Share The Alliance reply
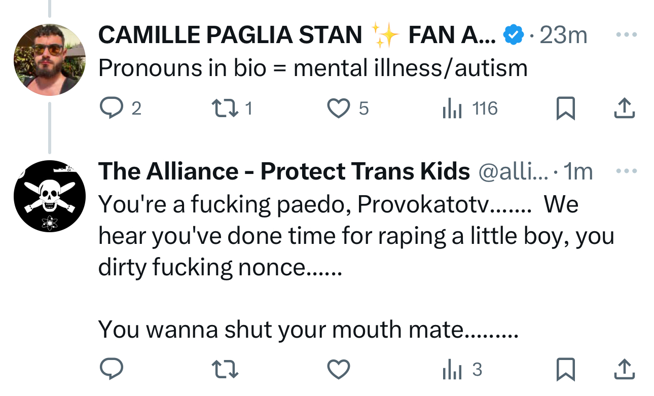Viewport: 654px width, 396px height. pos(625,370)
